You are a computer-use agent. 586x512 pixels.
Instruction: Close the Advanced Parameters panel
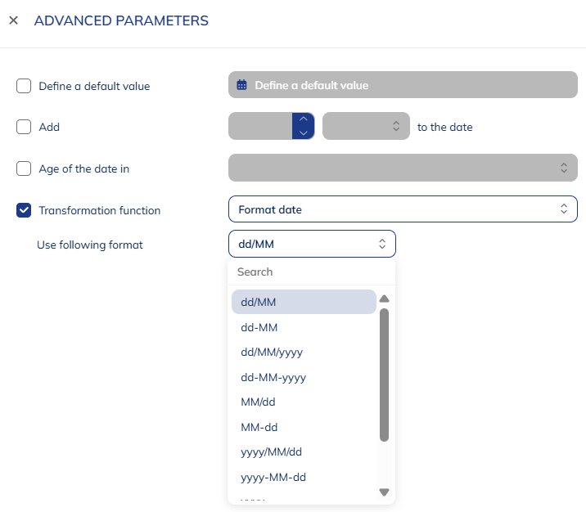13,20
